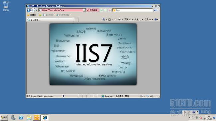
Task: Click the red certificate error button
Action: (x=93, y=10)
